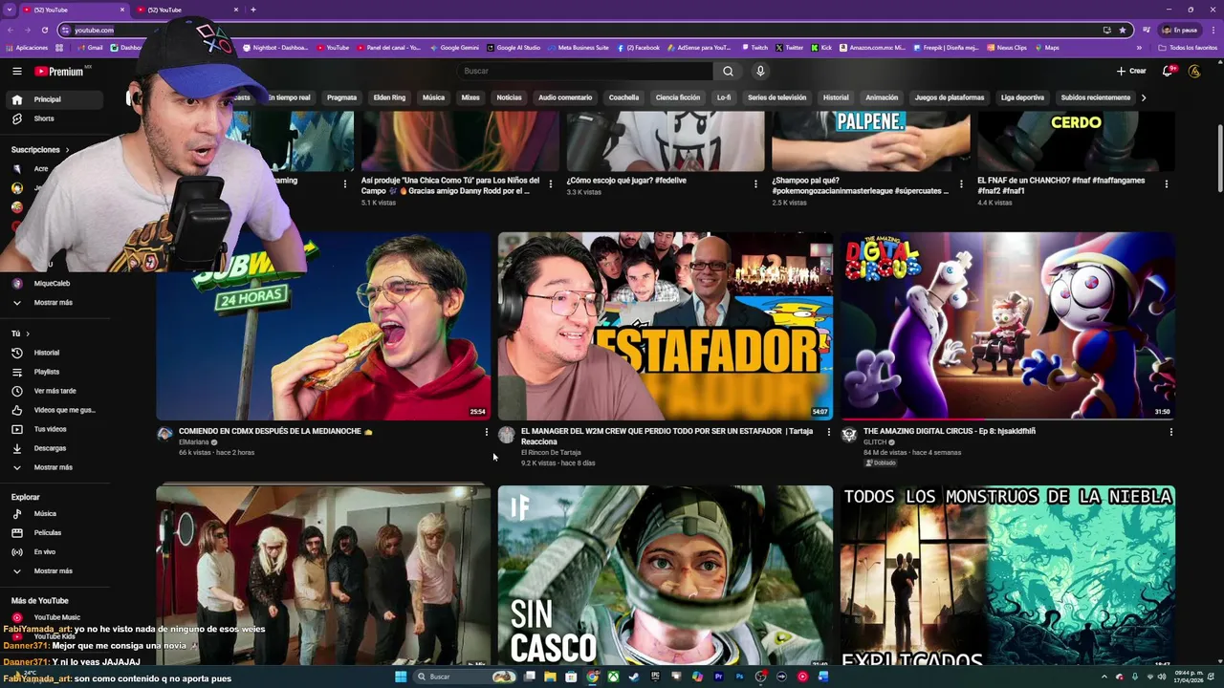Expand Mostrar más under Explorar

tap(54, 570)
